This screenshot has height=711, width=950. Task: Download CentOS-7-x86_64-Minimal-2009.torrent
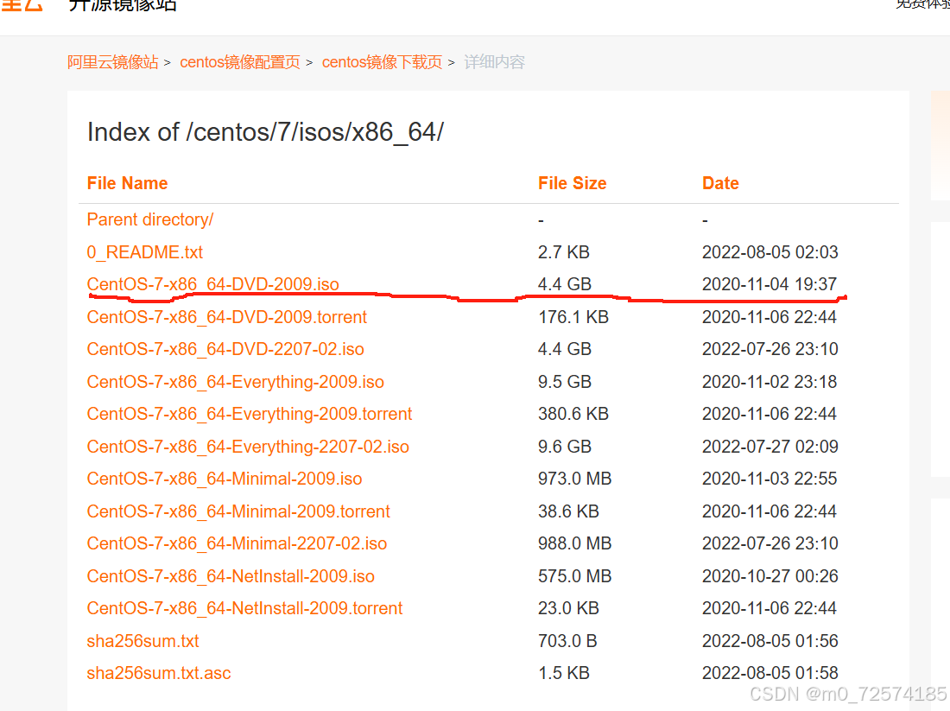tap(238, 511)
